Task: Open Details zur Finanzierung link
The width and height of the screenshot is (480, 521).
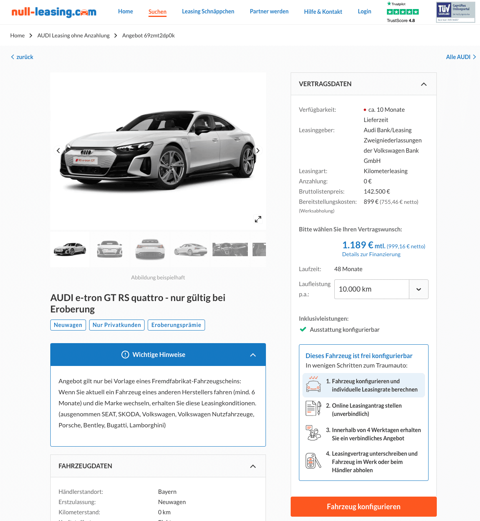Action: 371,254
